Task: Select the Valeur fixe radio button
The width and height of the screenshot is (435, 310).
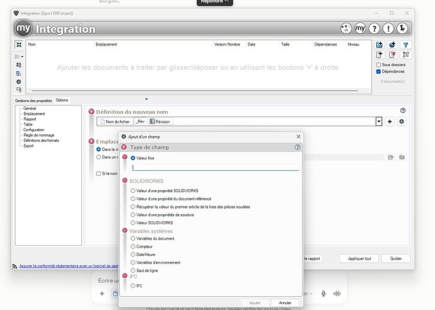Action: (133, 158)
